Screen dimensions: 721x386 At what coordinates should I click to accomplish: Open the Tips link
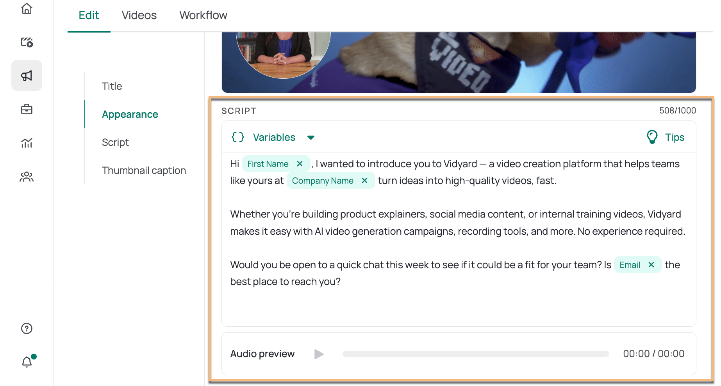tap(675, 137)
